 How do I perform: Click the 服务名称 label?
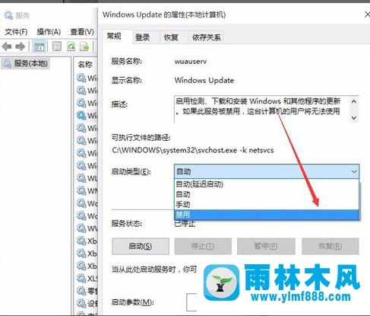pyautogui.click(x=126, y=61)
